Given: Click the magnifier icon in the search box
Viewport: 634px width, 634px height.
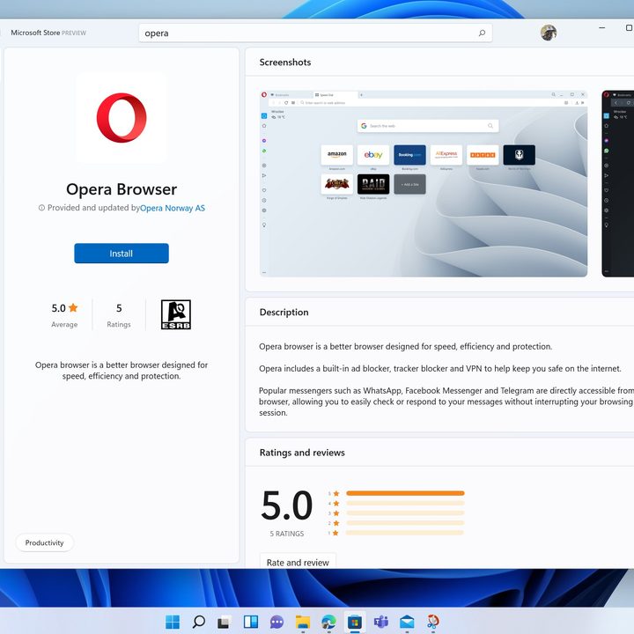Looking at the screenshot, I should click(482, 33).
